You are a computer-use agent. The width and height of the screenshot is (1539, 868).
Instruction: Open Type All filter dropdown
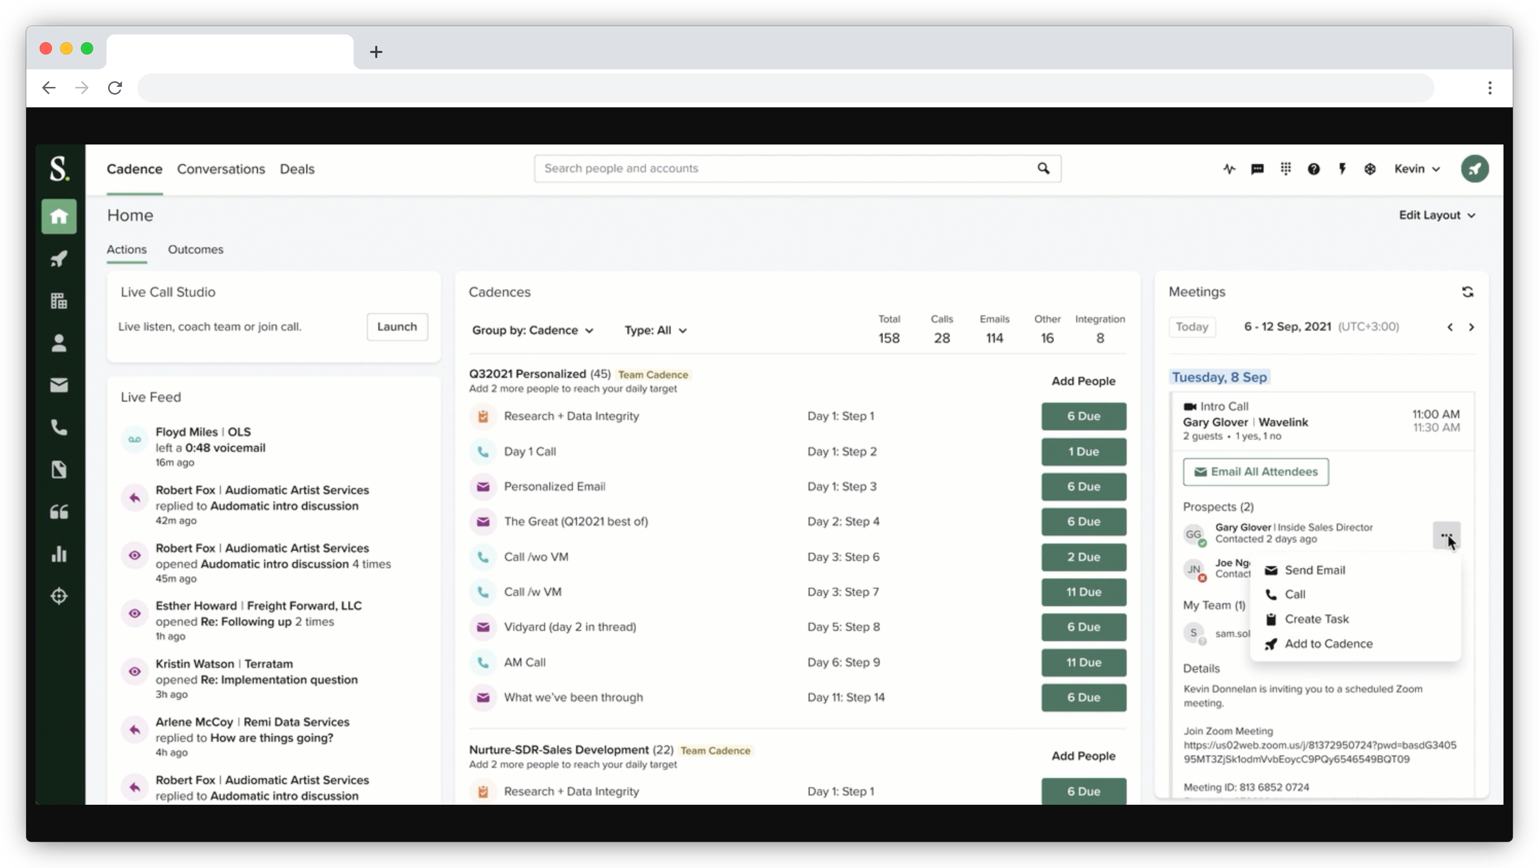tap(655, 330)
